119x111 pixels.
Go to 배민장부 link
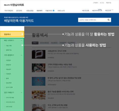108,11
